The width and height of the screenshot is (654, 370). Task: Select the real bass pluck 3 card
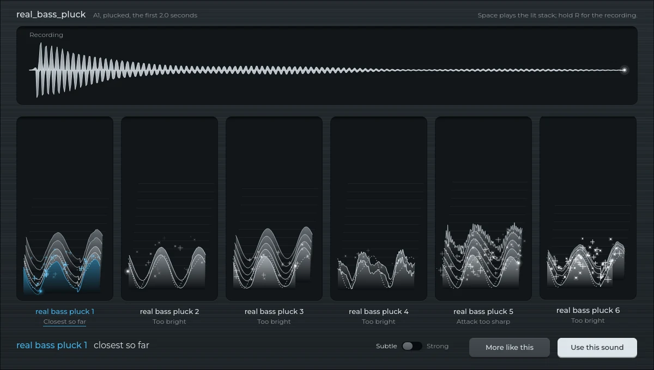274,208
